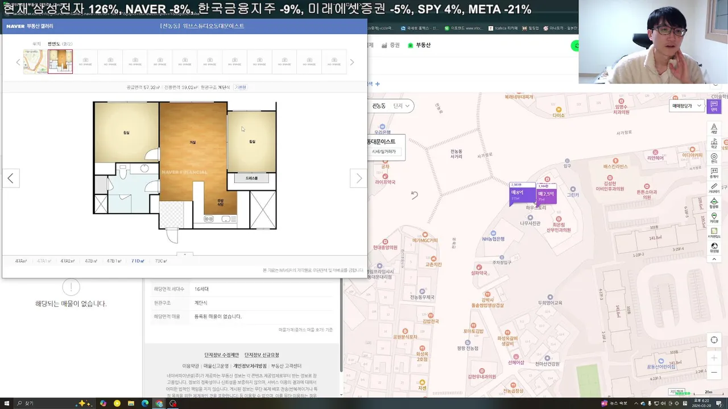This screenshot has width=728, height=409.
Task: Toggle the 학군 map layer icon
Action: pyautogui.click(x=714, y=144)
